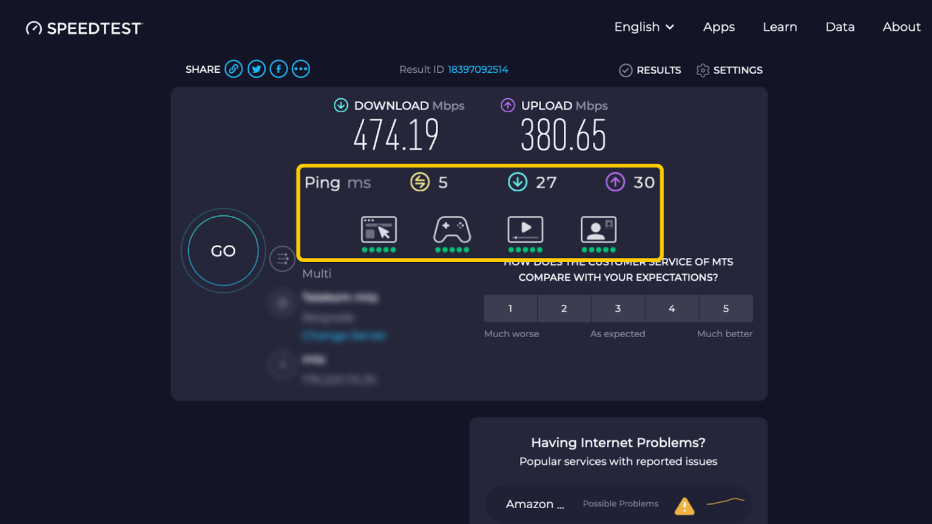Open the Results history icon
The image size is (932, 524).
(626, 70)
